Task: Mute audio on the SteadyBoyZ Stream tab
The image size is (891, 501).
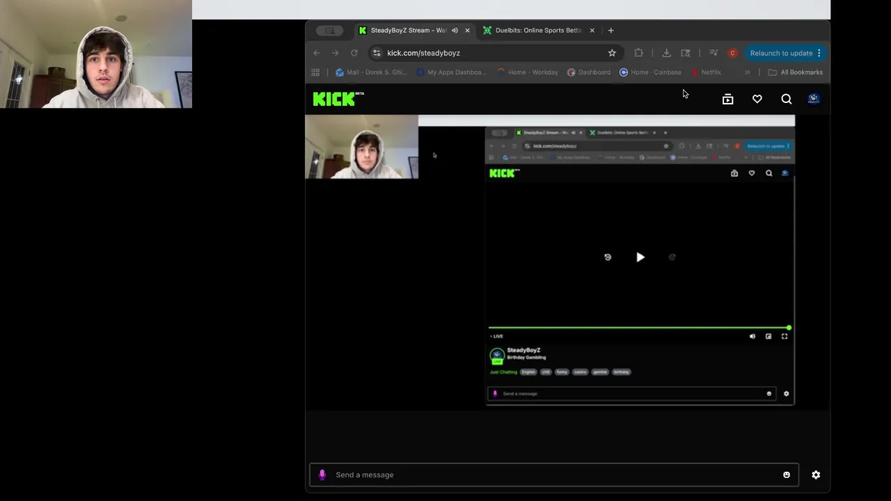Action: (455, 31)
